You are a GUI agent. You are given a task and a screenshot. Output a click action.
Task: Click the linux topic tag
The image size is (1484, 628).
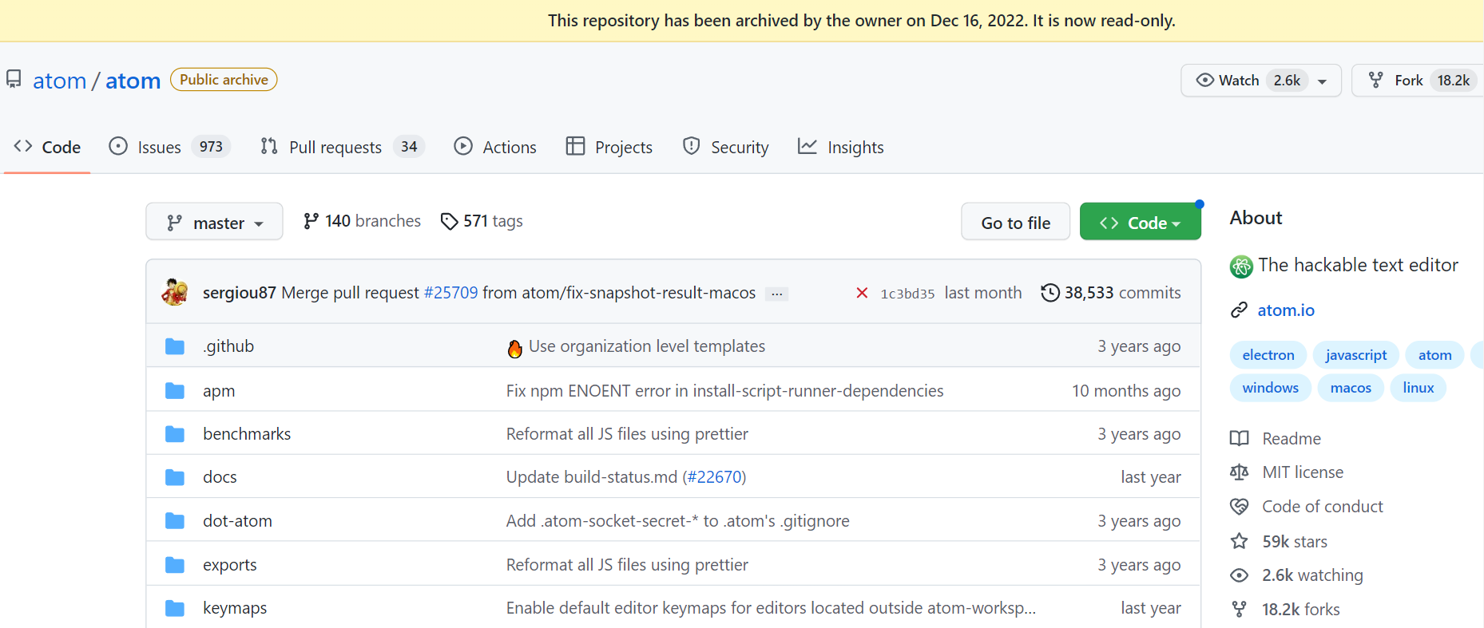pyautogui.click(x=1419, y=388)
